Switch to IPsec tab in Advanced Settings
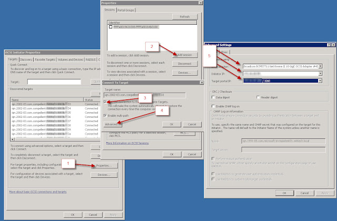This screenshot has height=221, width=337. click(x=225, y=52)
